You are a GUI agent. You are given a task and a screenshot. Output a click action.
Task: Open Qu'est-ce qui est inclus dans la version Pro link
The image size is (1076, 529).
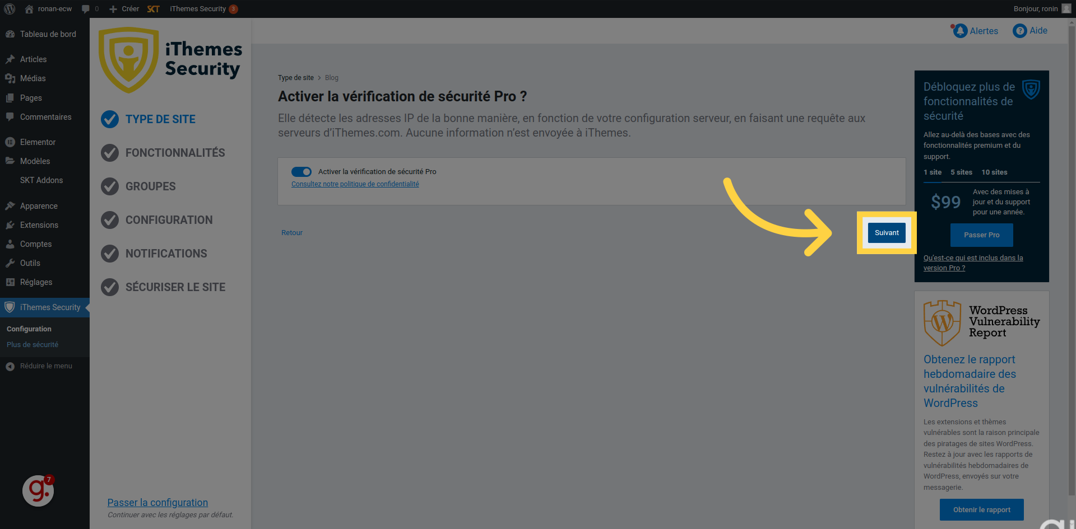(x=973, y=263)
